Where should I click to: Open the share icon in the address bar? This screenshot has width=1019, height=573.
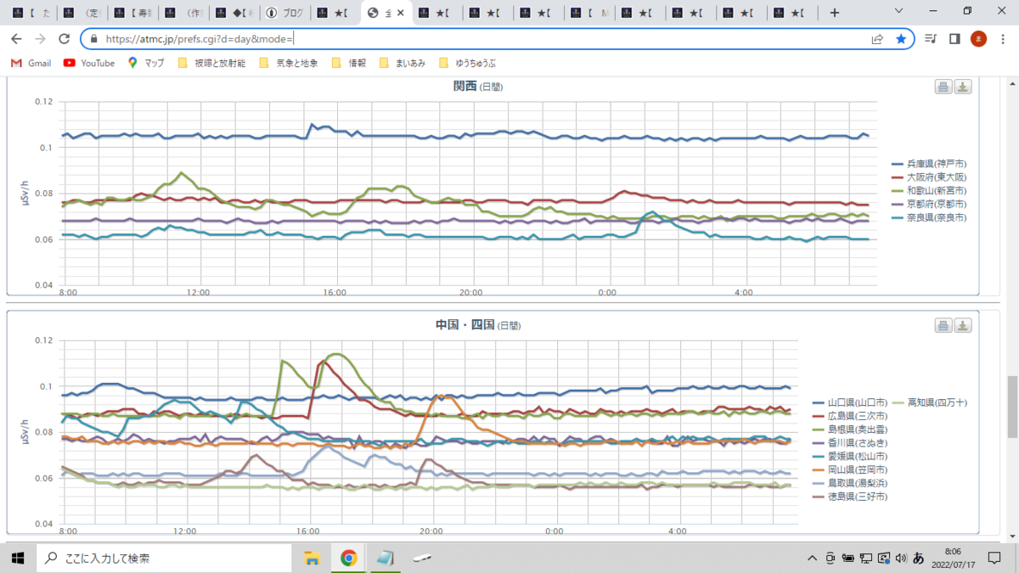tap(877, 39)
